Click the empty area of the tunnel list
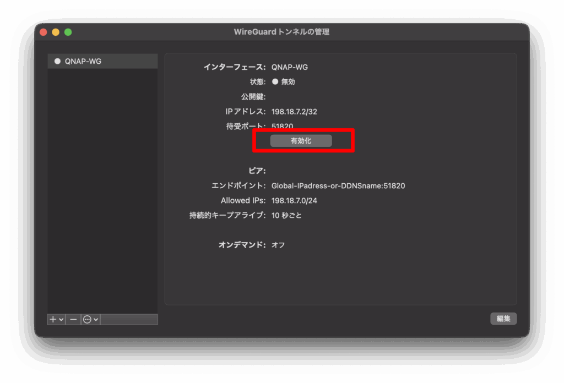This screenshot has width=564, height=383. point(102,193)
